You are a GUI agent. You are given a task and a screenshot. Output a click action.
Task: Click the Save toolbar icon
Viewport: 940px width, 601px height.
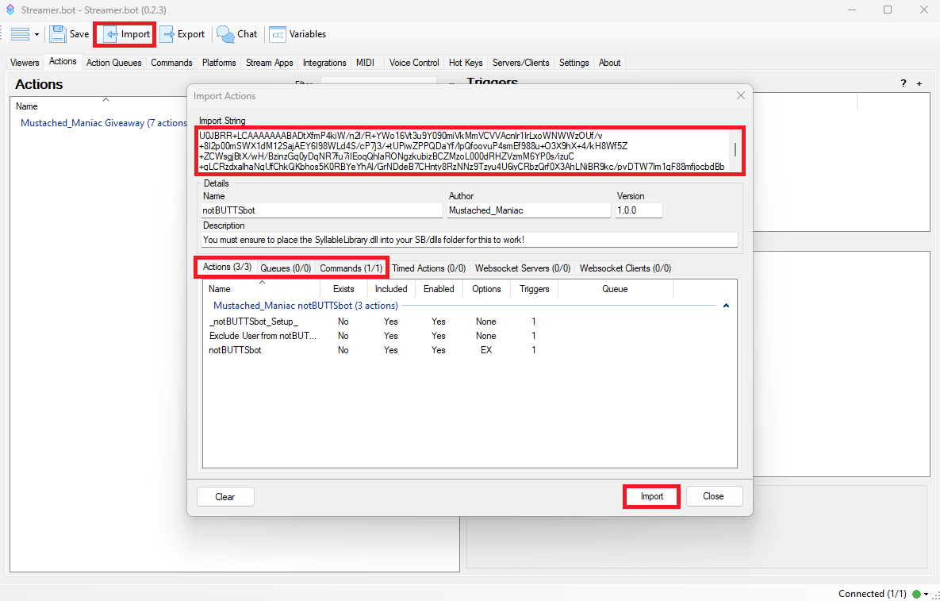pos(58,34)
